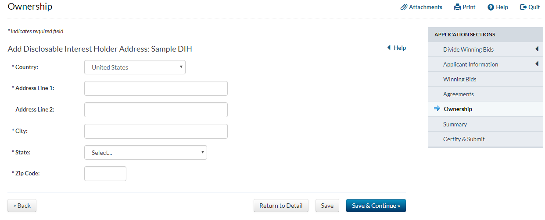This screenshot has width=545, height=220.
Task: Collapse the Divide Winning Bids section arrow
Action: pyautogui.click(x=537, y=49)
